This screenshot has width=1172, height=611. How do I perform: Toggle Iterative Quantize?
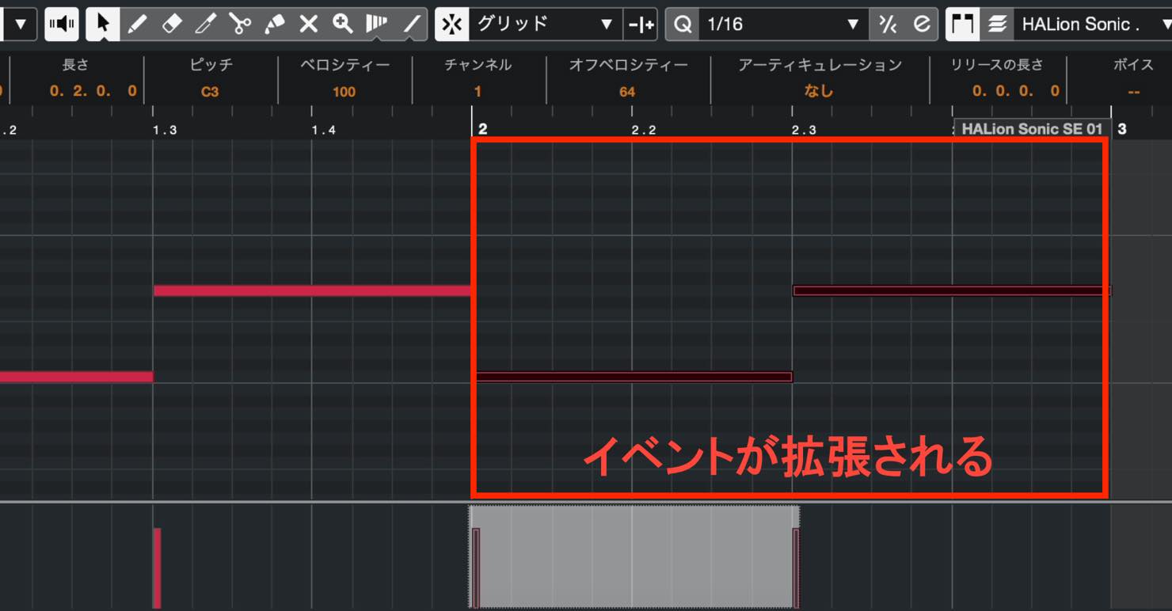887,24
